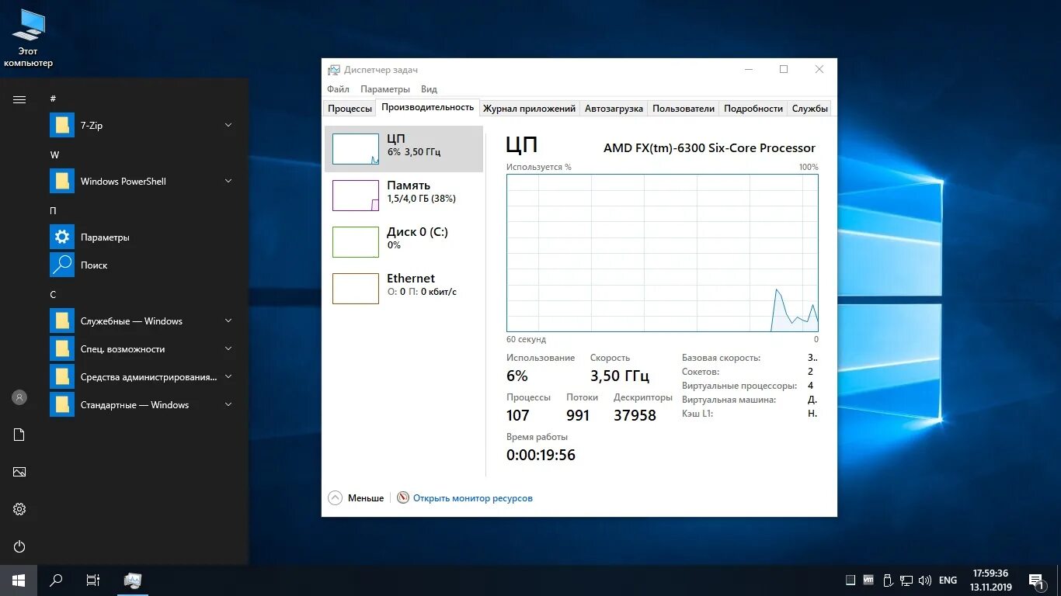Screen dimensions: 1061x596
Task: Select the Диск 0 (C:) item
Action: tap(404, 241)
